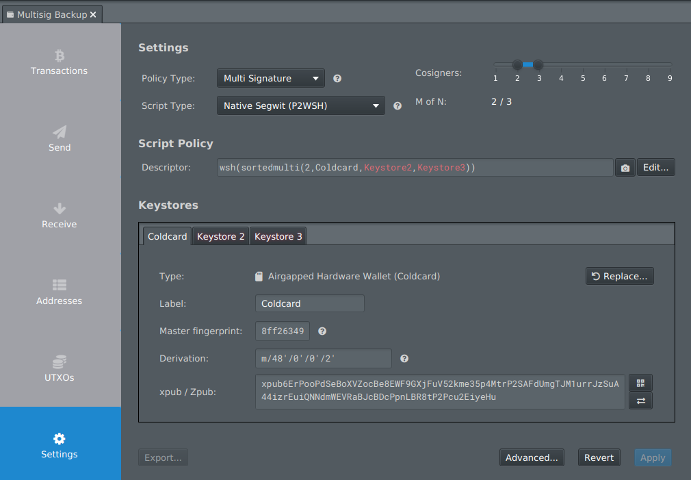Click the left Cosigners slider handle

coord(517,65)
